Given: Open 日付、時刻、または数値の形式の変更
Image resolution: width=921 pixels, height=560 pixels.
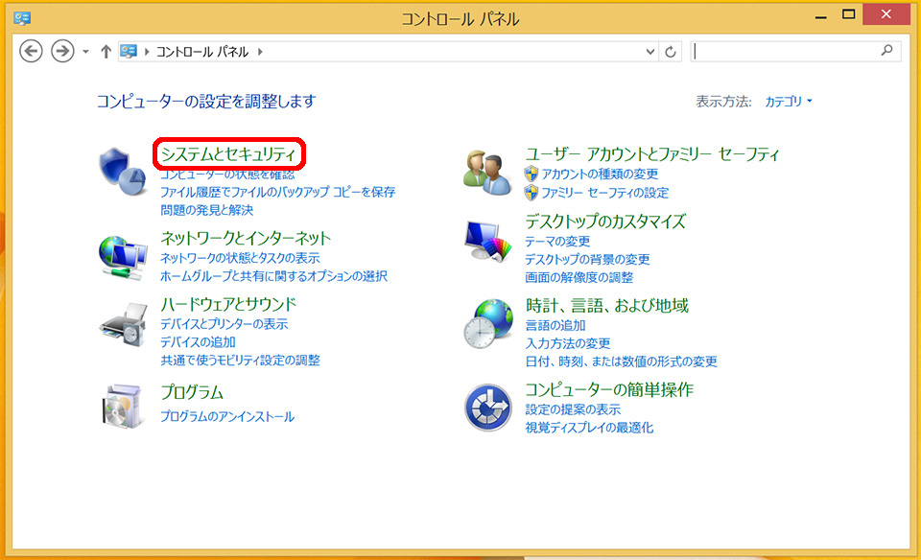Looking at the screenshot, I should [x=622, y=362].
